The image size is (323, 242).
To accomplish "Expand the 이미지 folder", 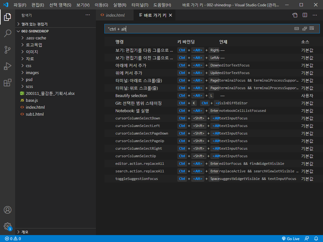I will [x=56, y=52].
